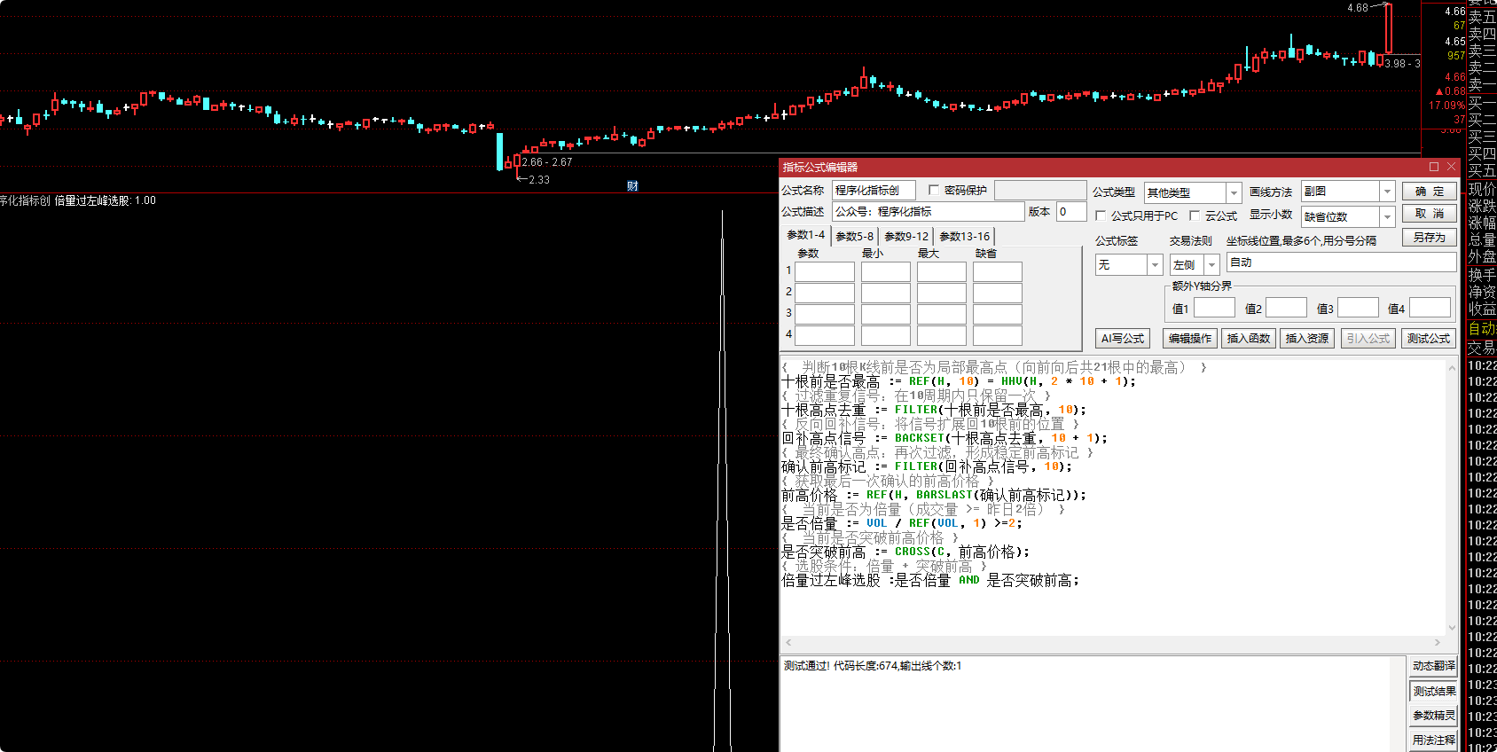Screen dimensions: 1497x752
Task: Enable the 密码保护 checkbox
Action: pyautogui.click(x=934, y=191)
